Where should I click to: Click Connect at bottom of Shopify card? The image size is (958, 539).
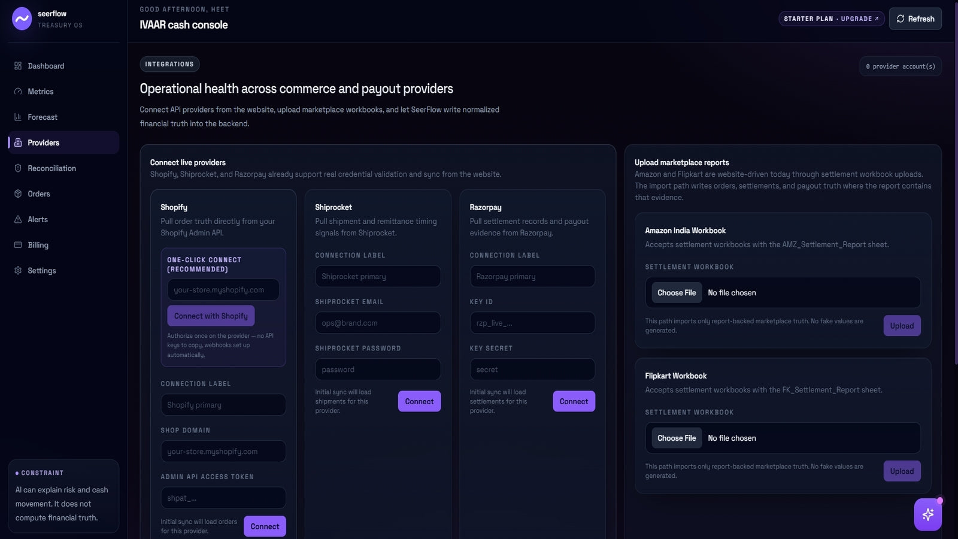click(265, 526)
